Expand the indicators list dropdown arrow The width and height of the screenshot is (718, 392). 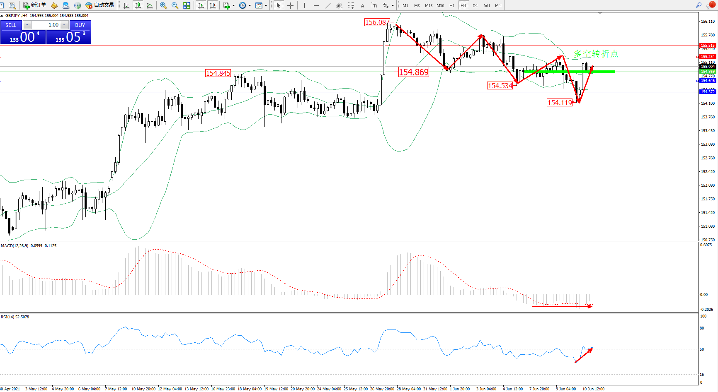click(x=233, y=6)
